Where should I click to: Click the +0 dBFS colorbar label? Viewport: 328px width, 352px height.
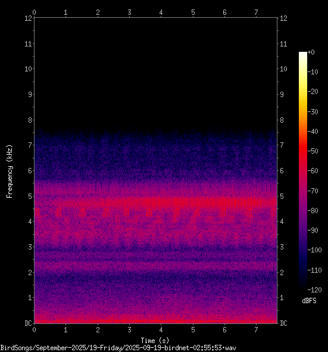311,52
